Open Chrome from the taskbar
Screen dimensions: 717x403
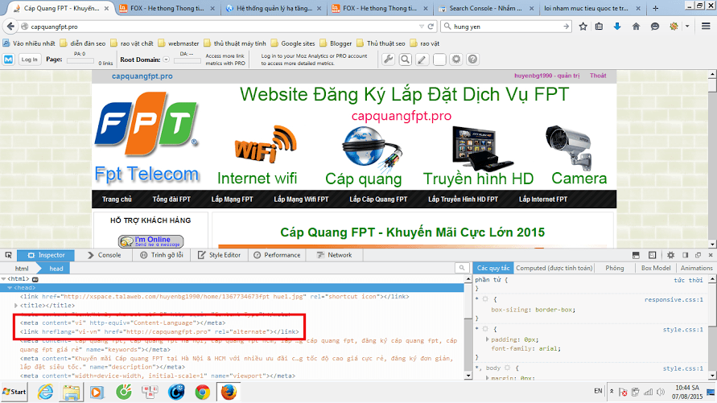point(202,392)
